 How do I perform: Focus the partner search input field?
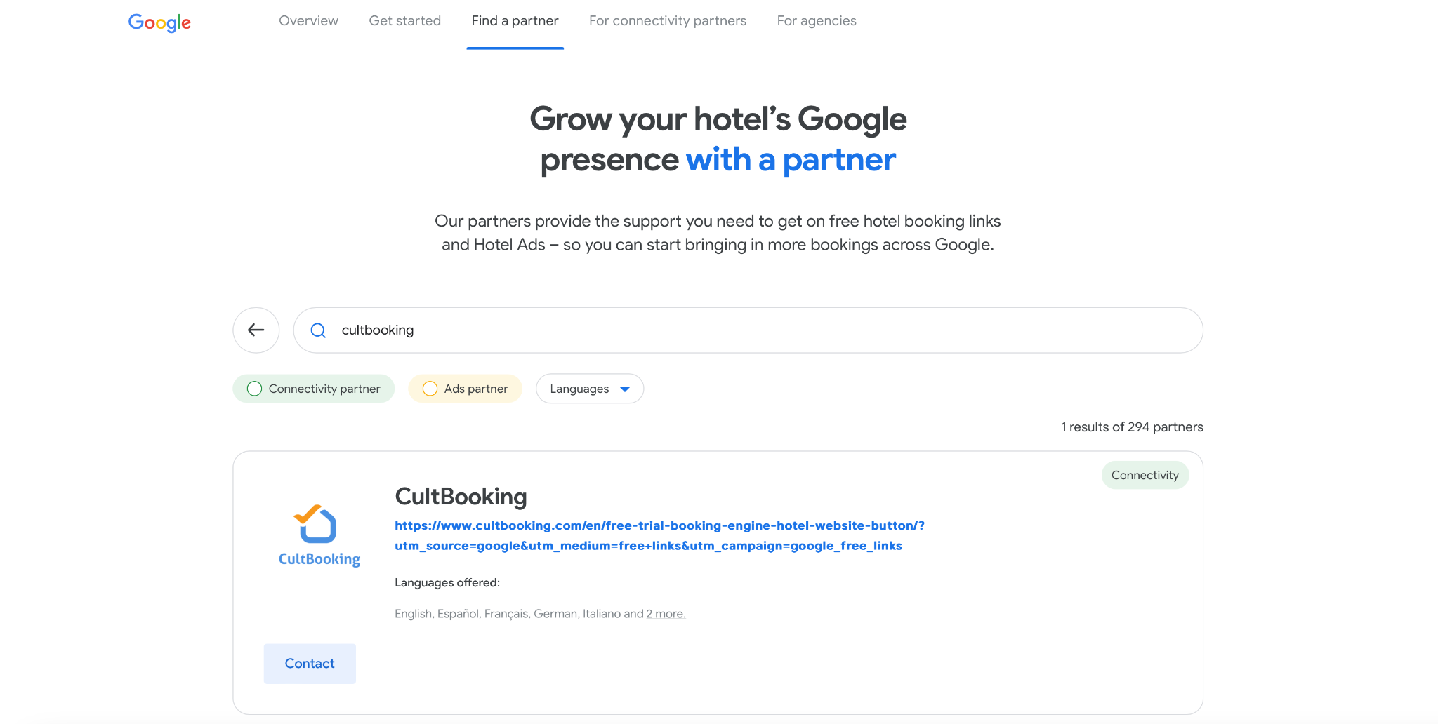click(x=758, y=330)
